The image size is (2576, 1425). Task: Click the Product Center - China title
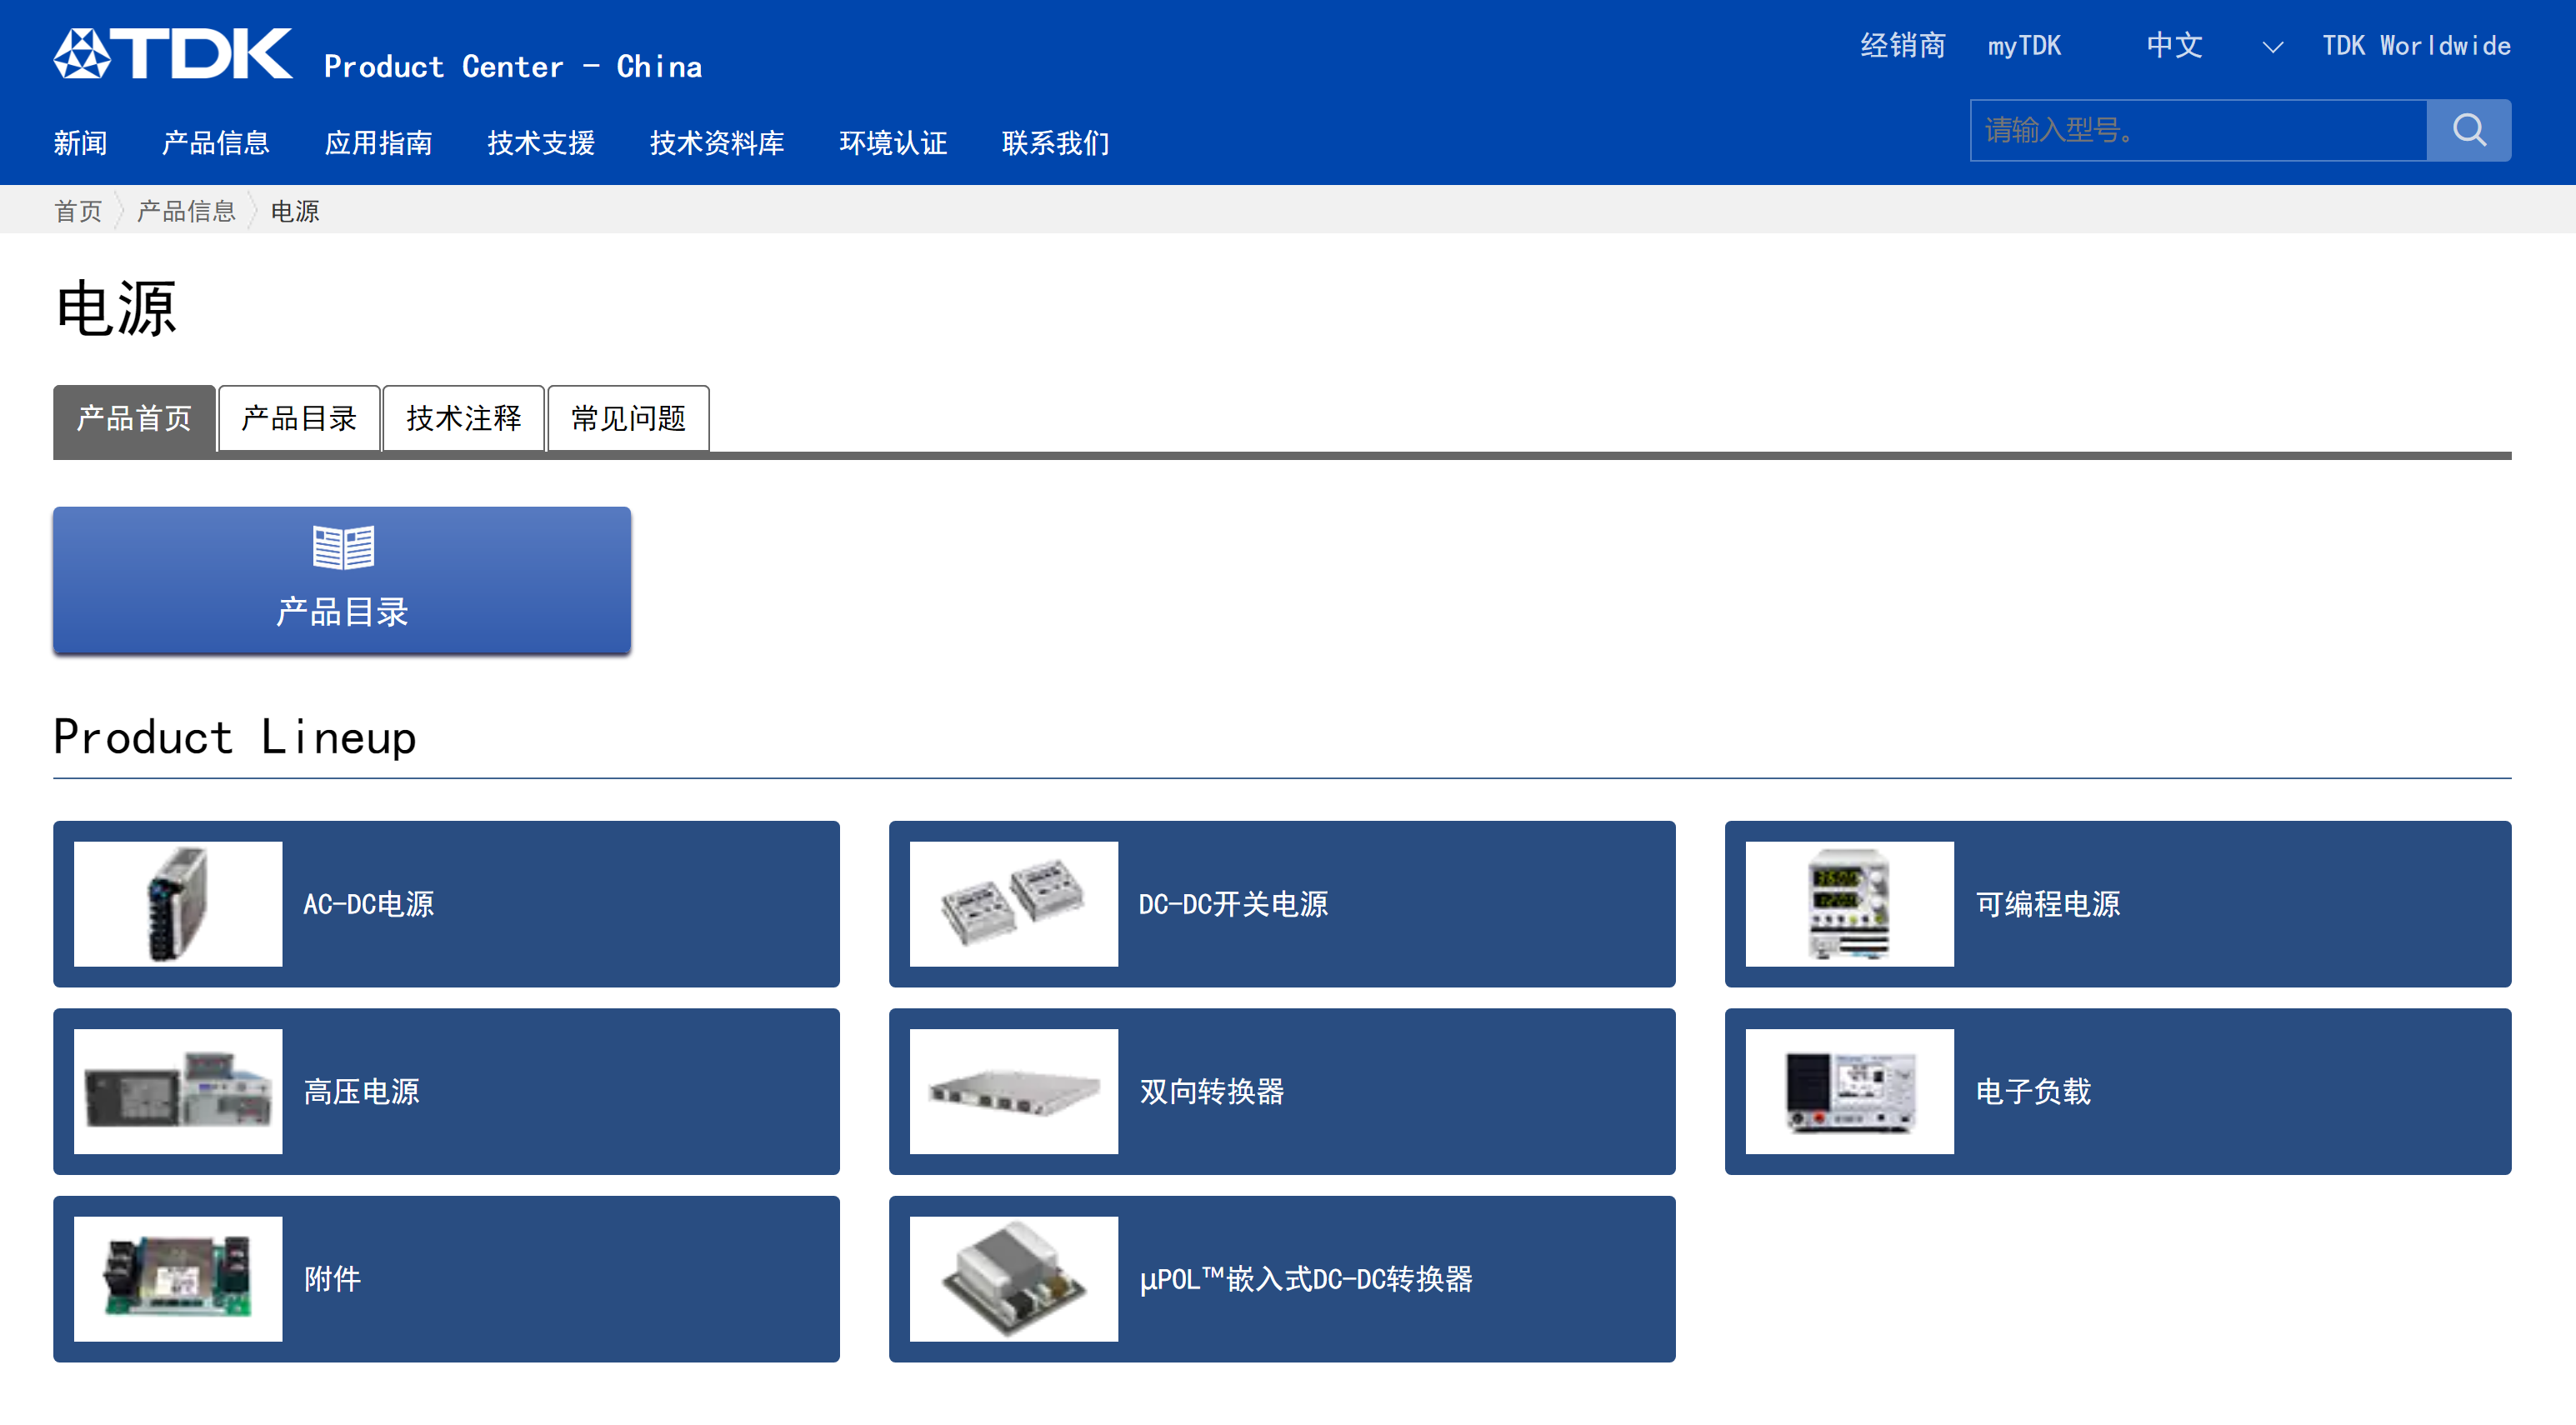coord(513,67)
